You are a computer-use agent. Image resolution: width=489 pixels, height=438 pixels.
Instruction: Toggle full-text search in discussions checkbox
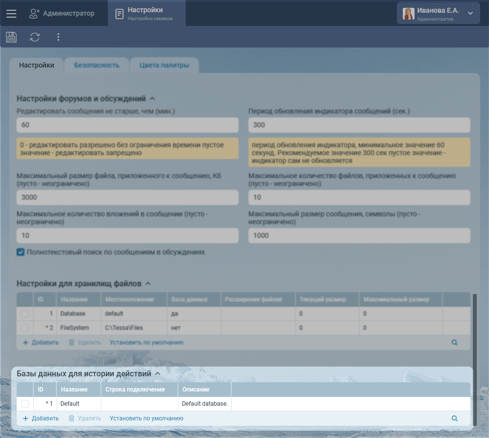[21, 253]
